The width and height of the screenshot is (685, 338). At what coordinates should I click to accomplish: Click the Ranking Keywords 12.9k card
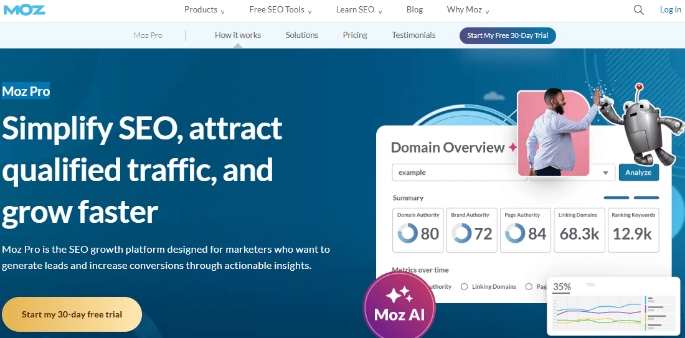[633, 230]
